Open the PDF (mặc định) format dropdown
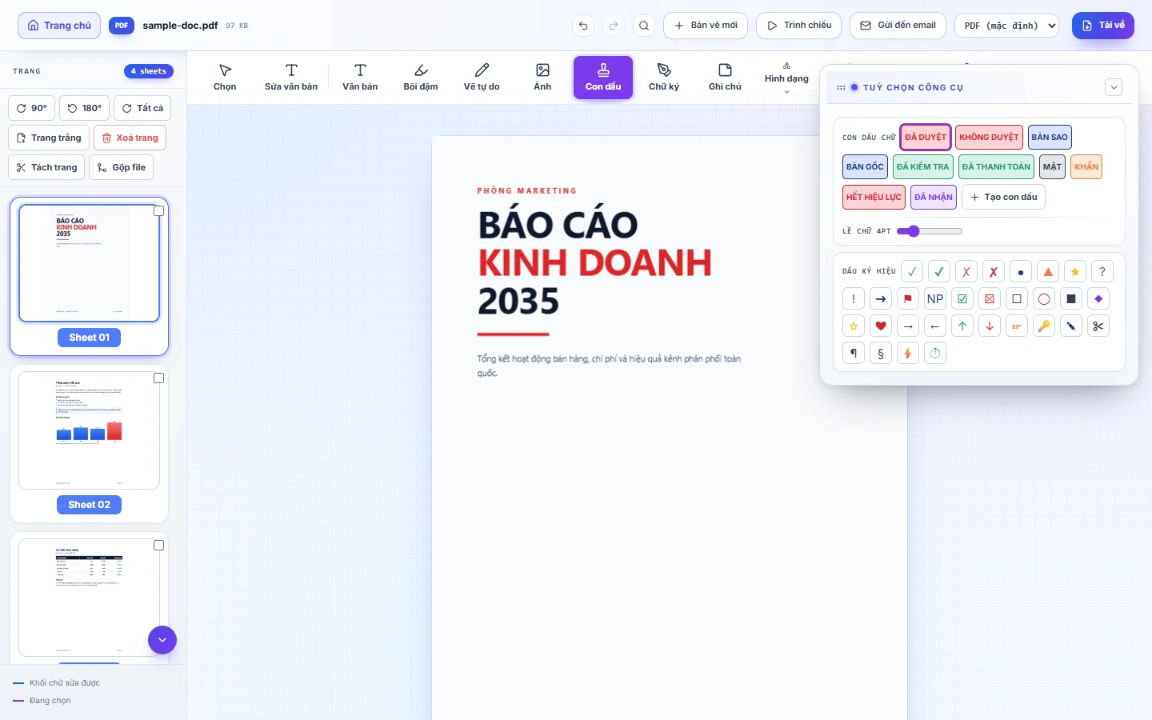Image resolution: width=1152 pixels, height=720 pixels. tap(1006, 26)
